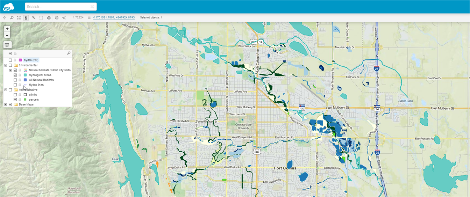Uncheck the Hydrogical areas layer
This screenshot has width=470, height=197.
coord(15,75)
